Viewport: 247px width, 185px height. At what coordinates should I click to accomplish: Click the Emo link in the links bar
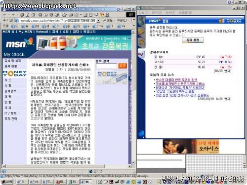click(x=98, y=26)
